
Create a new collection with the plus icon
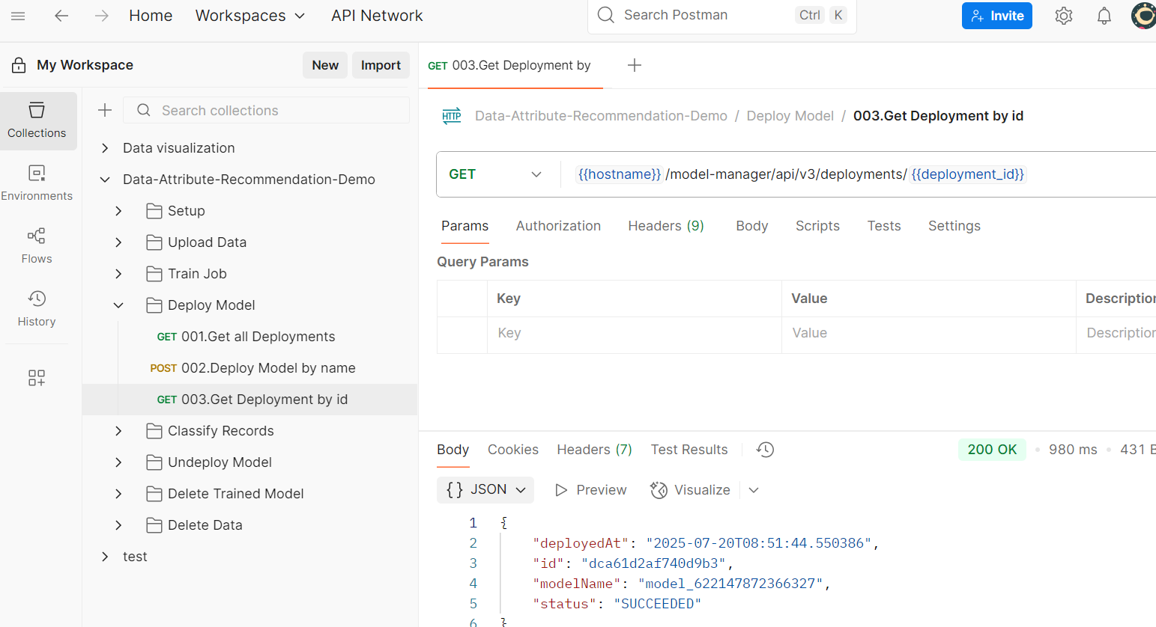[105, 110]
